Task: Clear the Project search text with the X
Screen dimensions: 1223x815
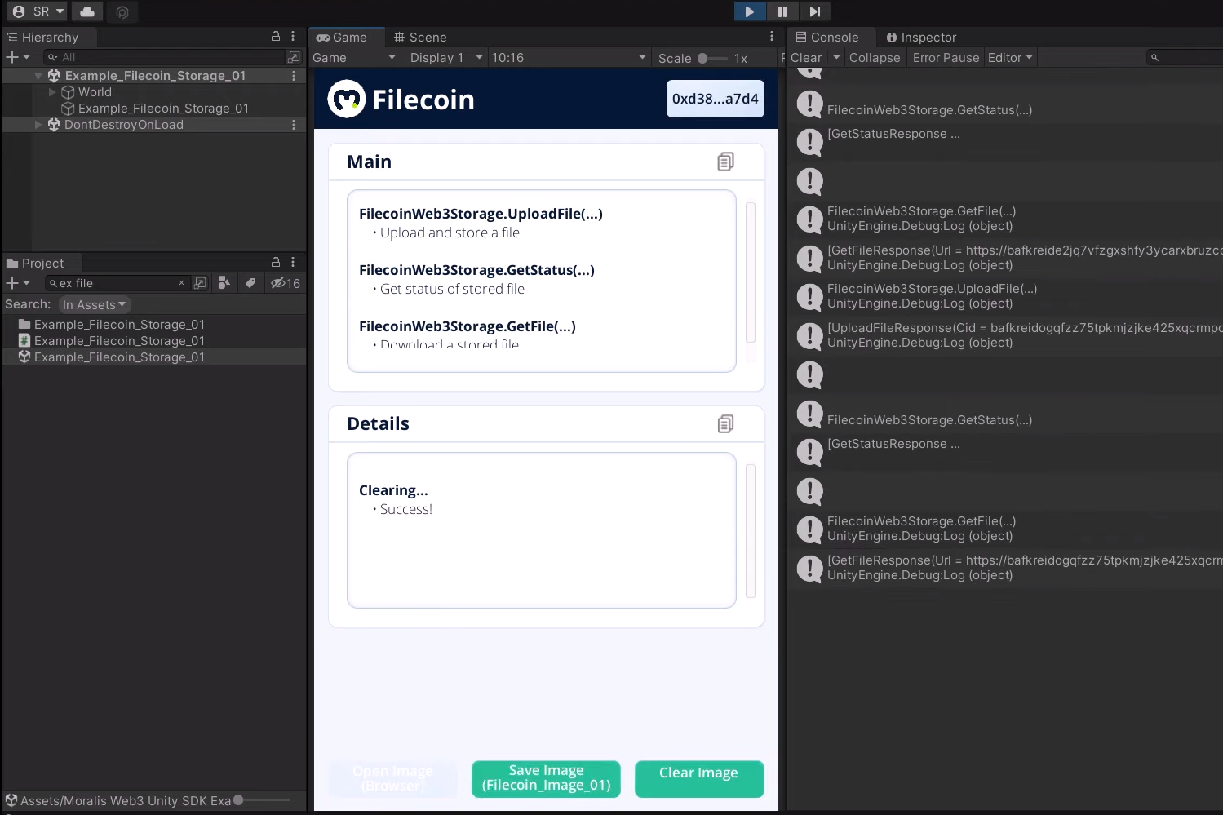Action: [x=181, y=283]
